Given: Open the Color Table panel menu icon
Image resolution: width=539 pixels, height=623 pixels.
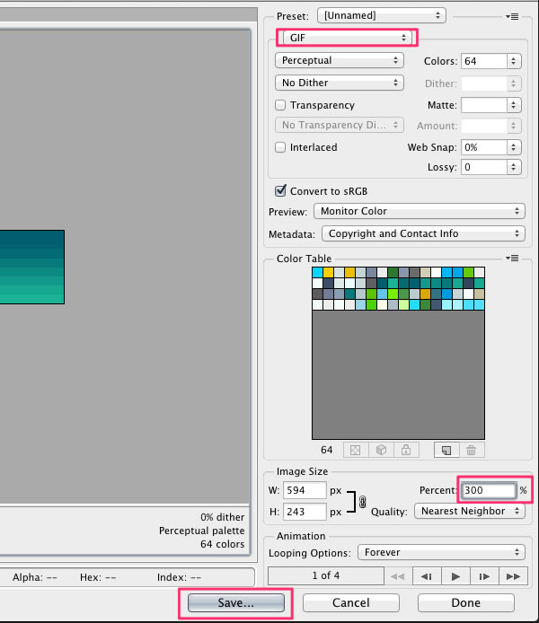Looking at the screenshot, I should pyautogui.click(x=512, y=259).
